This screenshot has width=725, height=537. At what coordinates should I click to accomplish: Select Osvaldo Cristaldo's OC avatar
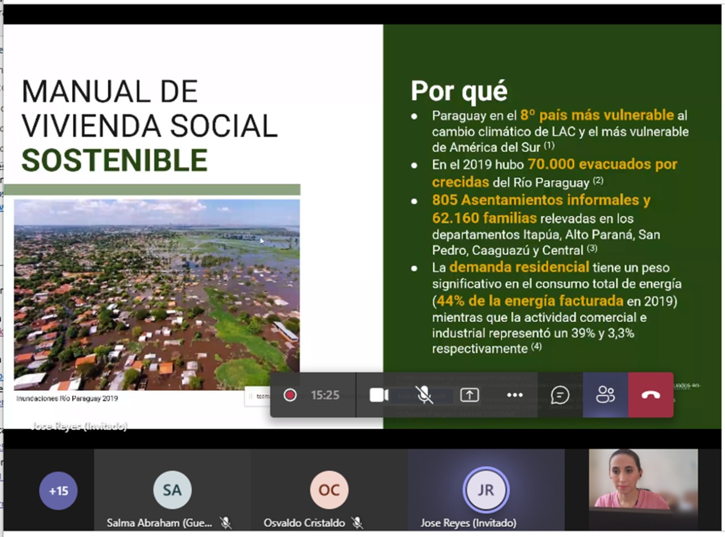329,490
